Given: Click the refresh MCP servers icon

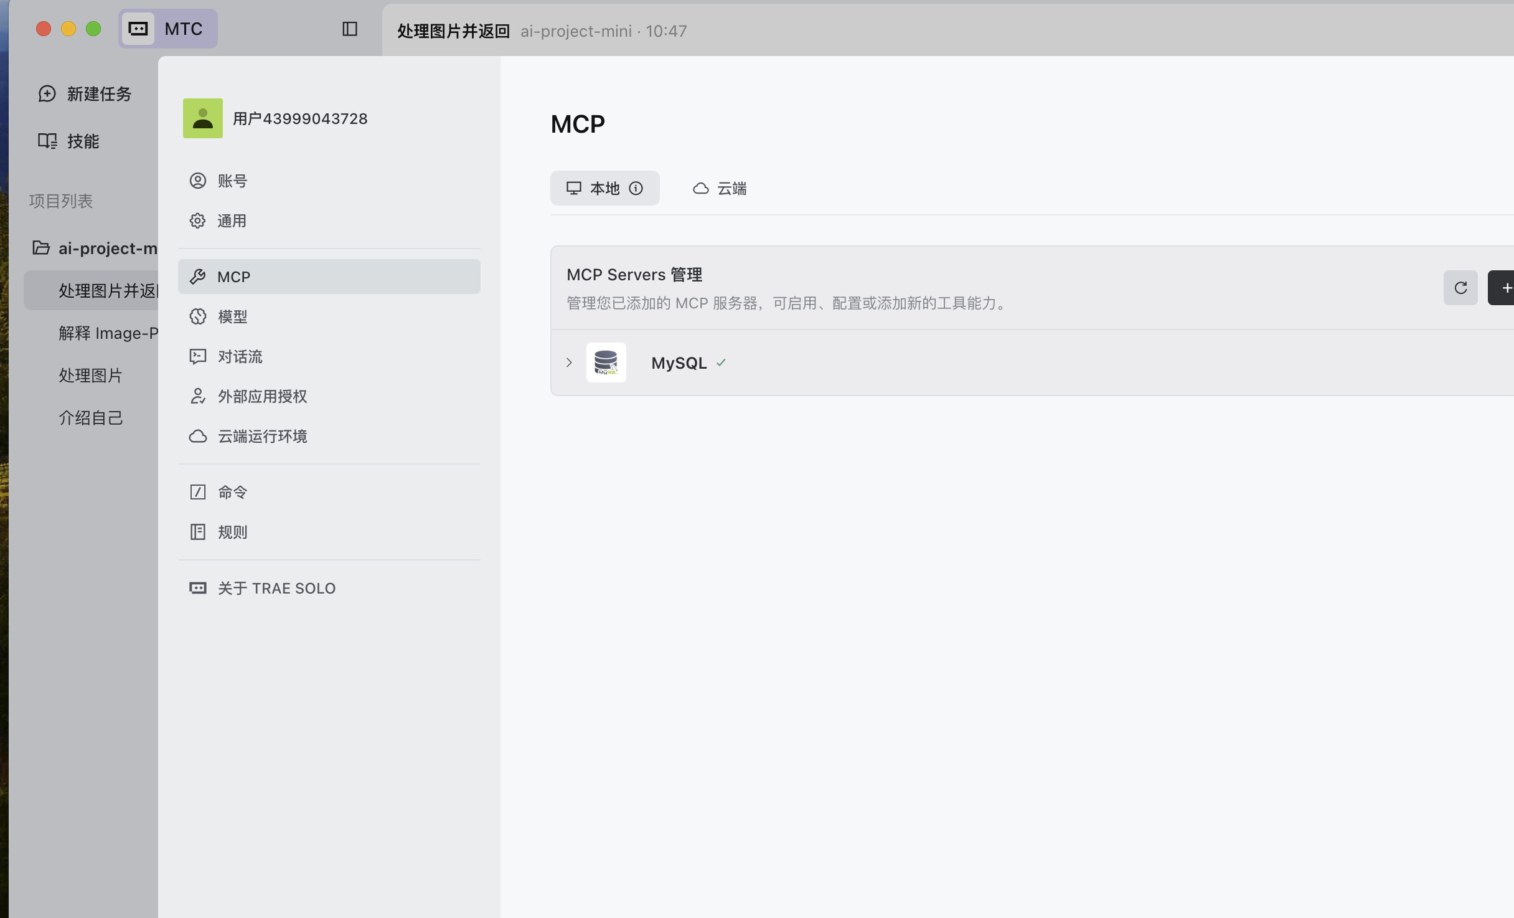Looking at the screenshot, I should [1460, 288].
